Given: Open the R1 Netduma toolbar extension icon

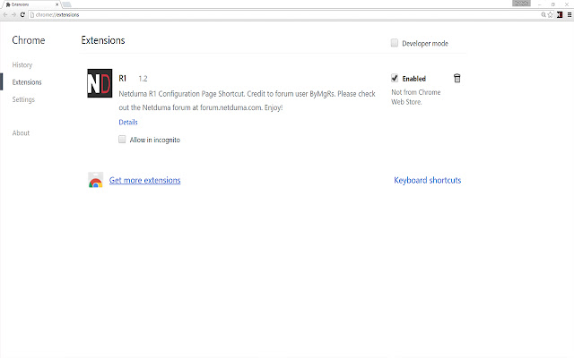Looking at the screenshot, I should click(x=560, y=14).
